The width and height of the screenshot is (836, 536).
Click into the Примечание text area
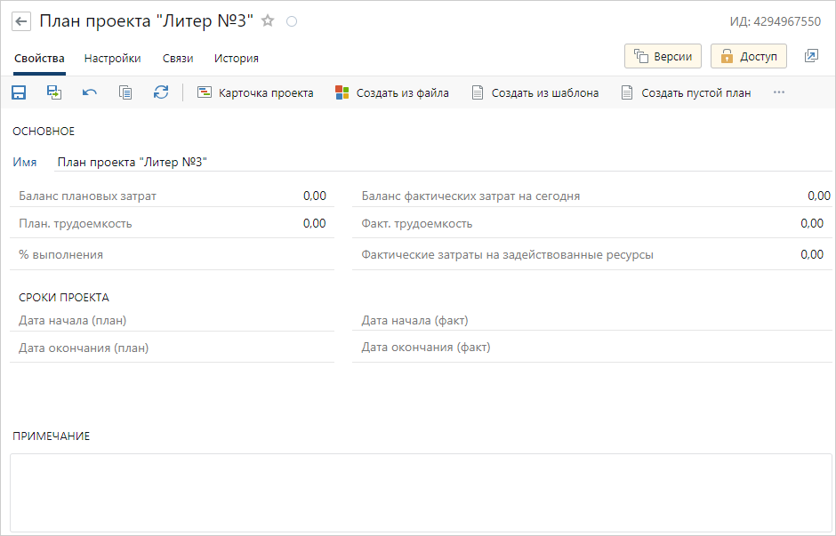tap(421, 492)
